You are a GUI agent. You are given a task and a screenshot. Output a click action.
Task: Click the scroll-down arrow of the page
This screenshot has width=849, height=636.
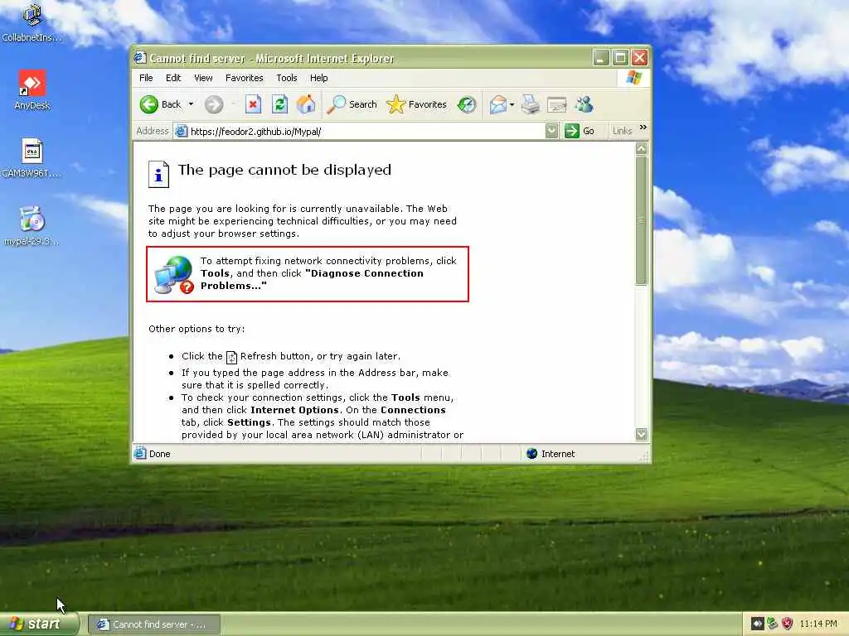642,434
